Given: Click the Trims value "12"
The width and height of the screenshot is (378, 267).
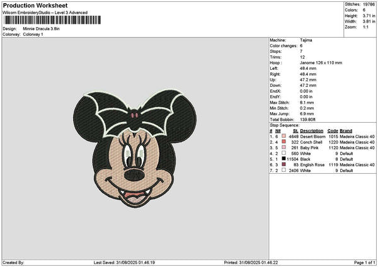Looking at the screenshot, I should 302,57.
